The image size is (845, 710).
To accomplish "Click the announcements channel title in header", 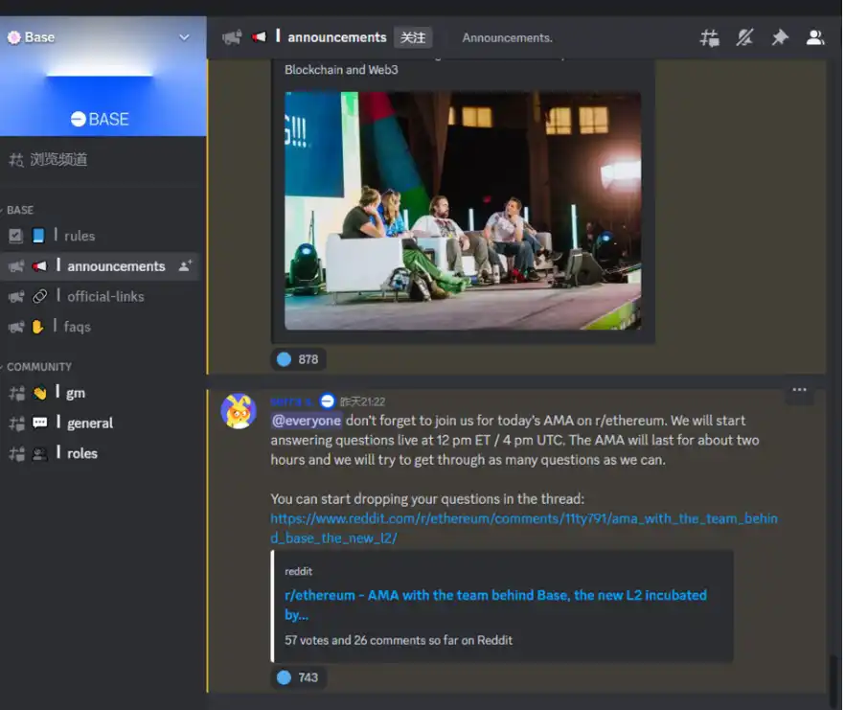I will coord(337,37).
